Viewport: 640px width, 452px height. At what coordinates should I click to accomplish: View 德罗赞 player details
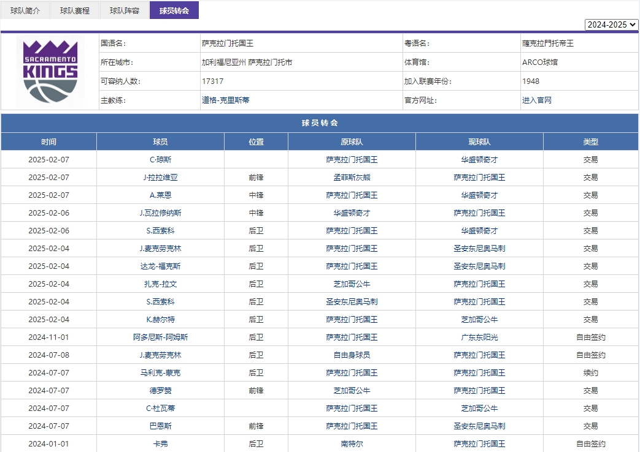160,390
